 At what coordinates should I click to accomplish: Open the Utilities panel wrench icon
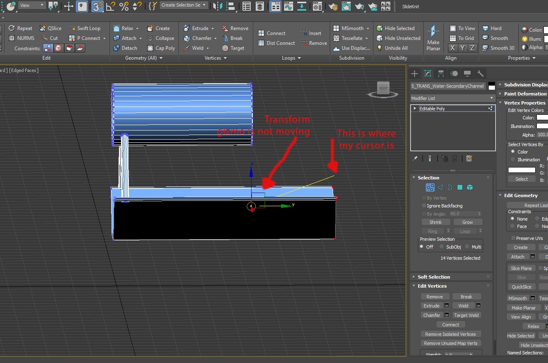click(x=480, y=73)
